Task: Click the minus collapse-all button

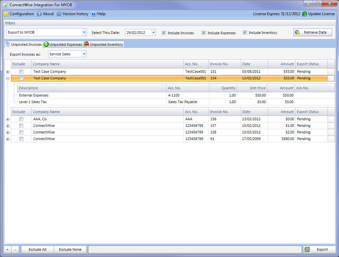Action: pyautogui.click(x=15, y=249)
